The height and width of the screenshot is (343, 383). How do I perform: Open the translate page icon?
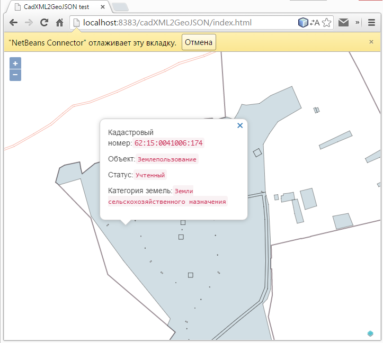pyautogui.click(x=315, y=23)
